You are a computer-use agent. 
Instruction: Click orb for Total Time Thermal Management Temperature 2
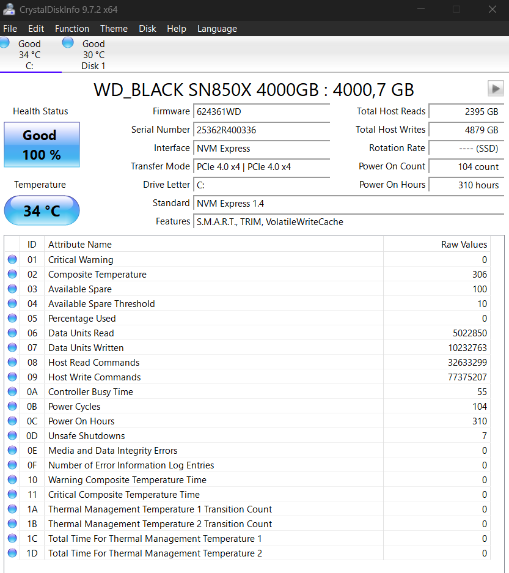click(x=12, y=553)
